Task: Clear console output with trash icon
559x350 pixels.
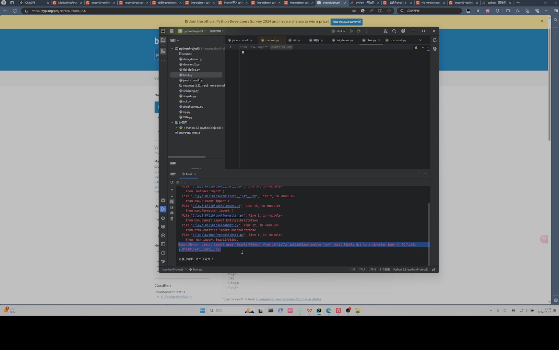Action: click(172, 219)
